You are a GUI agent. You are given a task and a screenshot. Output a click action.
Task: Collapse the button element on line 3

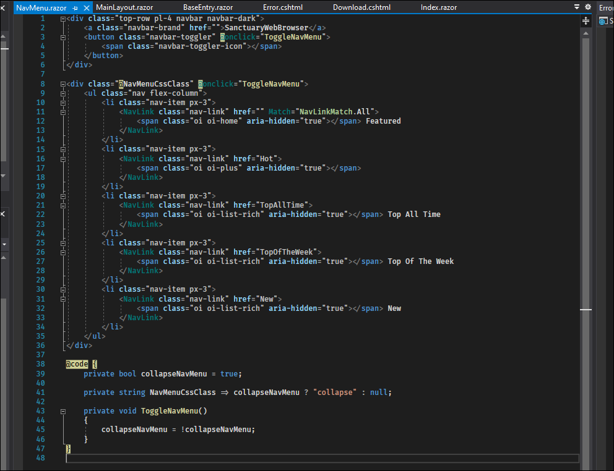click(63, 37)
